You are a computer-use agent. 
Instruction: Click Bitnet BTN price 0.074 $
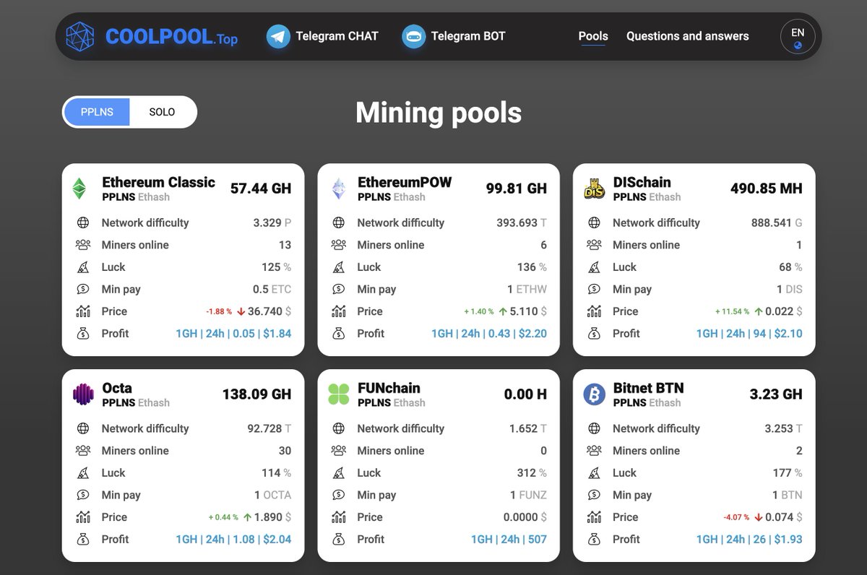(784, 517)
